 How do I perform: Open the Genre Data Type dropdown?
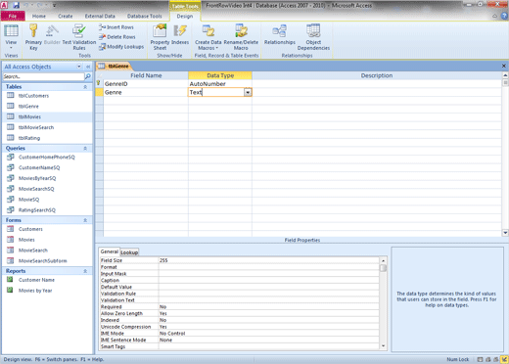[248, 93]
